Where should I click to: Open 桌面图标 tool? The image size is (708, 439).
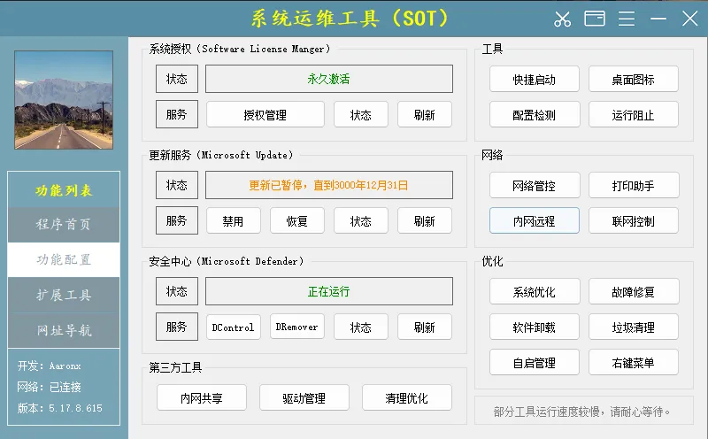coord(633,80)
